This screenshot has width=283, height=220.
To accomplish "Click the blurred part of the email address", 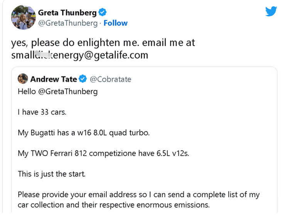I will tap(43, 55).
